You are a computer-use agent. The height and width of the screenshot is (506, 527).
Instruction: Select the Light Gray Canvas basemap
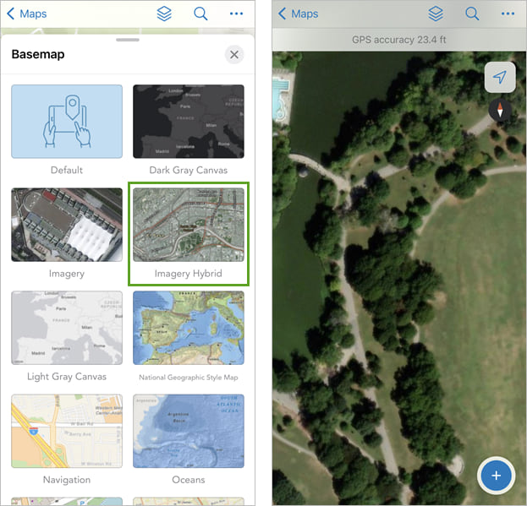[x=67, y=328]
